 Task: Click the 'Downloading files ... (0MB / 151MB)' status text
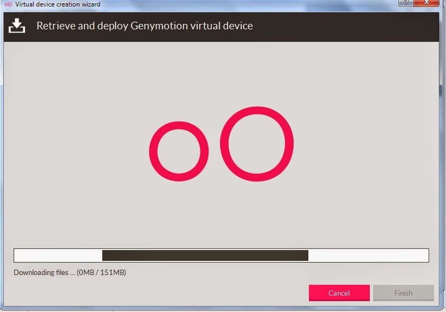70,272
